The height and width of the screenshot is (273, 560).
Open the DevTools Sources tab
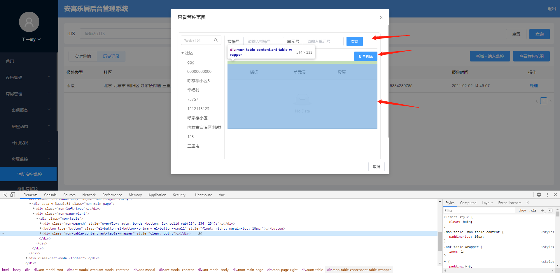pyautogui.click(x=69, y=195)
